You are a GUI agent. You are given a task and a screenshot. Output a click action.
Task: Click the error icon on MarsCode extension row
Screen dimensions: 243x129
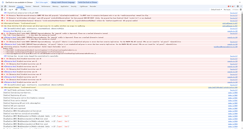[2, 16]
